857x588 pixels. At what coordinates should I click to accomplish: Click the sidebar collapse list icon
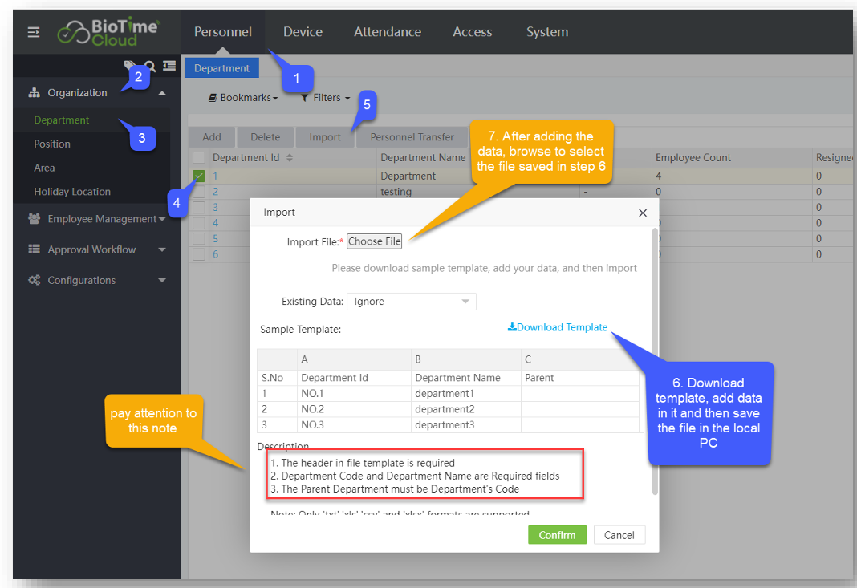click(169, 66)
